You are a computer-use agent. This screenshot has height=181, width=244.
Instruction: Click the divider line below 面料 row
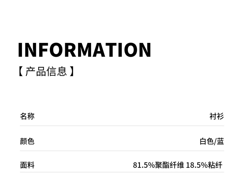[x=122, y=172]
